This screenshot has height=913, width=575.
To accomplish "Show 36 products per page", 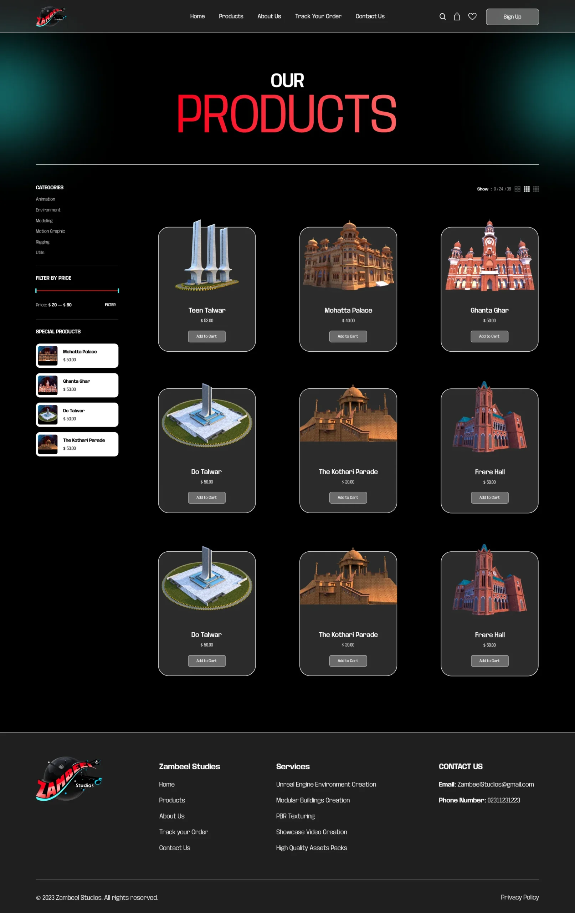I will pyautogui.click(x=508, y=189).
